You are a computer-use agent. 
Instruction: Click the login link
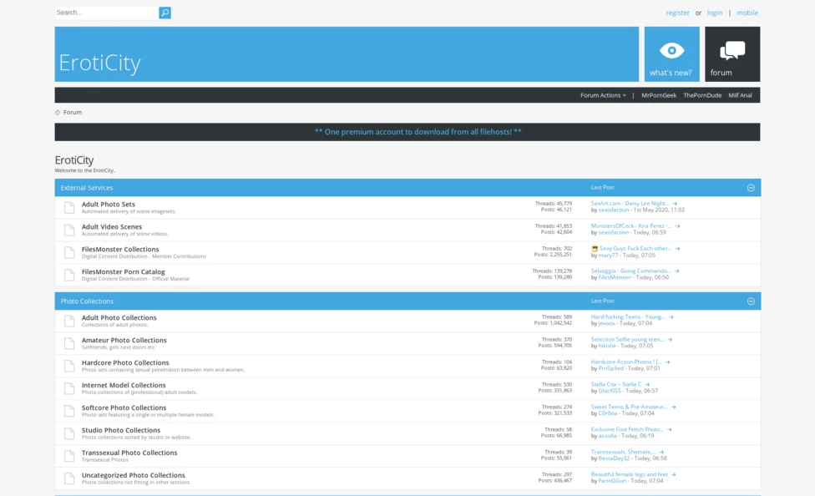pyautogui.click(x=714, y=13)
